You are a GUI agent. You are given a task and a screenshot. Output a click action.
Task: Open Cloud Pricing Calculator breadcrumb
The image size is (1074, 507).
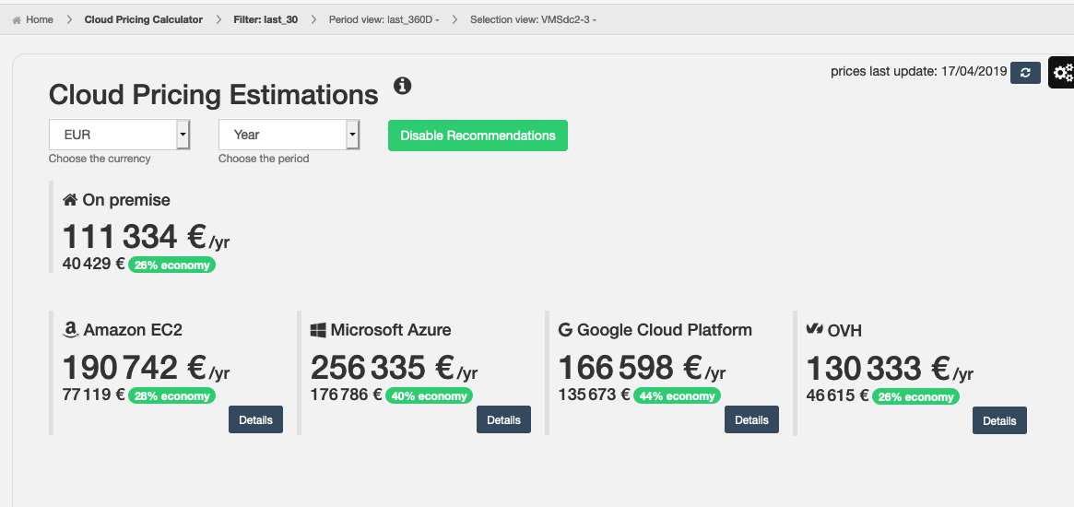pos(144,20)
